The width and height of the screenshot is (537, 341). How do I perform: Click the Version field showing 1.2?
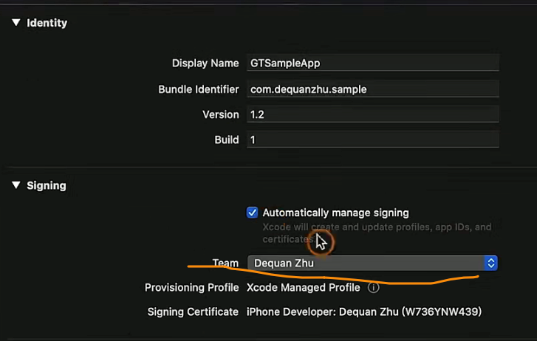pyautogui.click(x=373, y=114)
